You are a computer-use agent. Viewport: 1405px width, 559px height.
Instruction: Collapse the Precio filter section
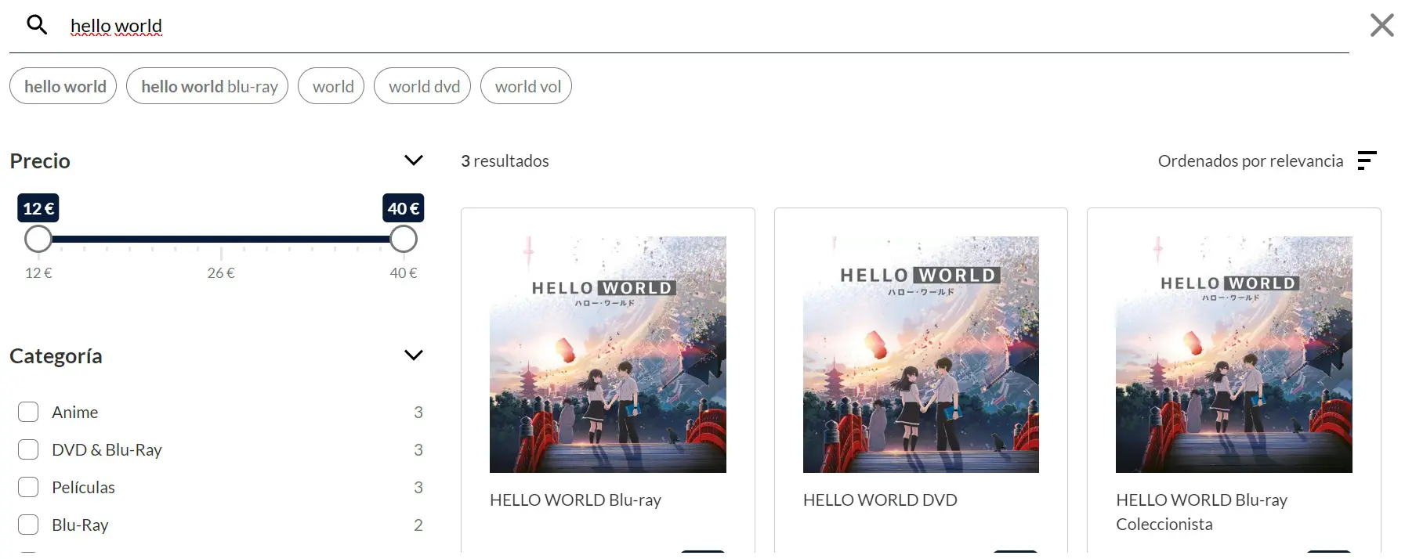(x=413, y=160)
